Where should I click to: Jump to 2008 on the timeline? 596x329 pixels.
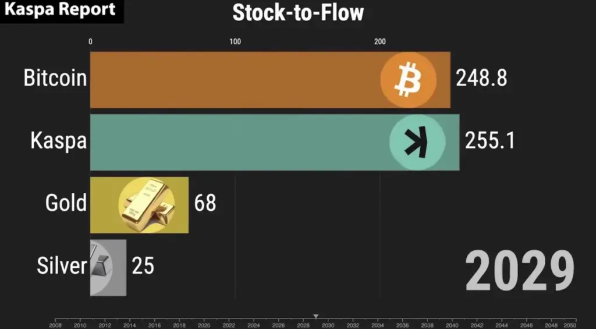tap(56, 324)
